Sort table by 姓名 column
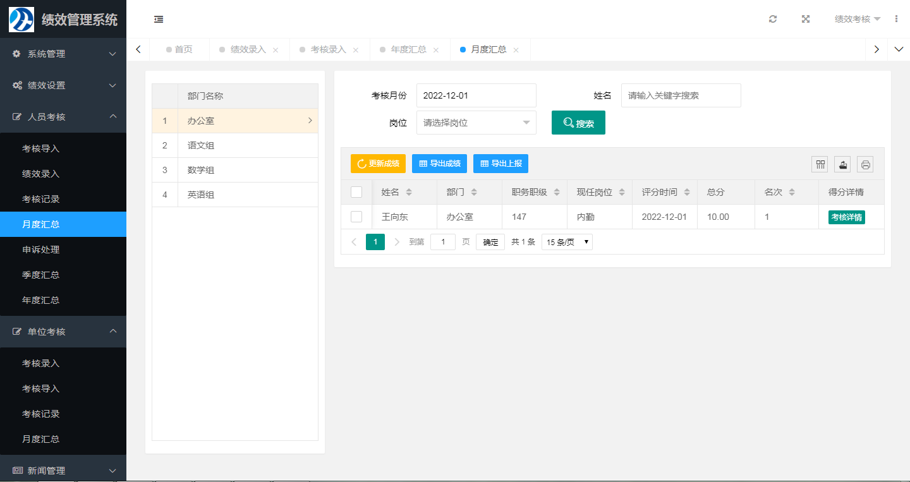Viewport: 910px width, 482px height. (x=409, y=192)
